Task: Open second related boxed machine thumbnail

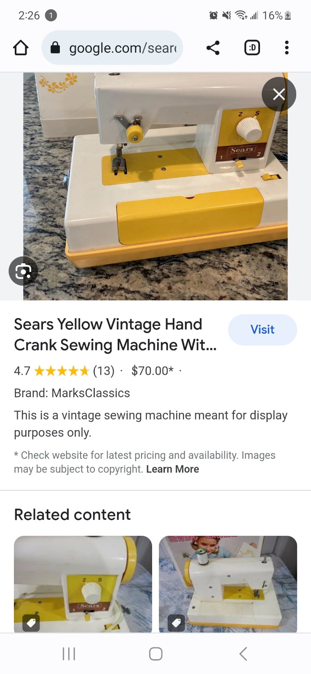Action: (228, 584)
